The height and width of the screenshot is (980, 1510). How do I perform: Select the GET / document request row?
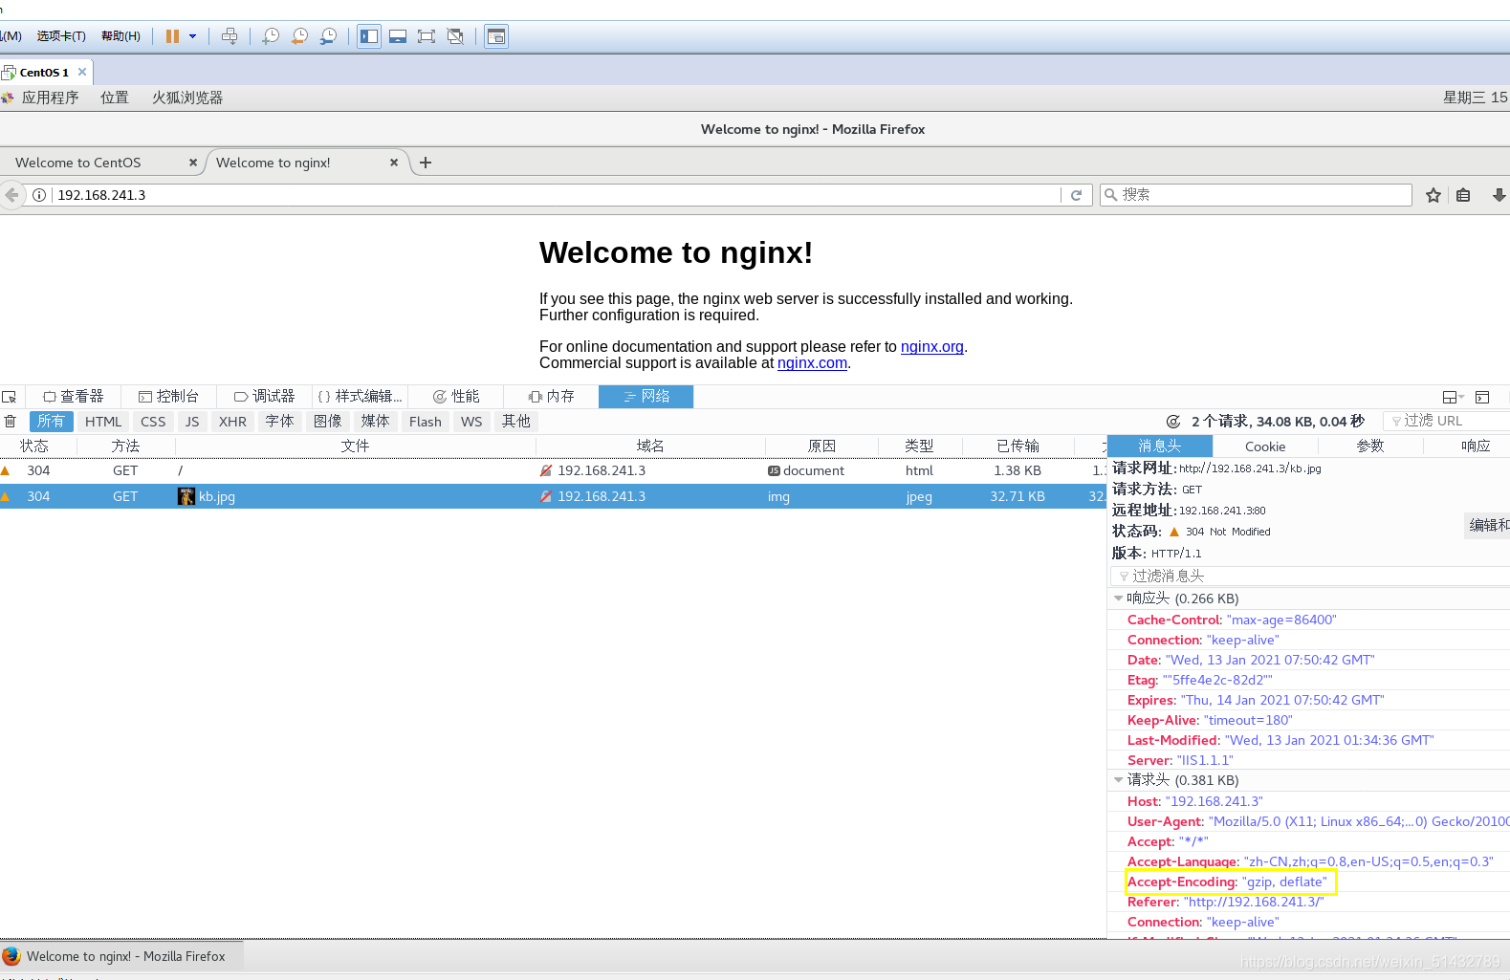pos(553,470)
